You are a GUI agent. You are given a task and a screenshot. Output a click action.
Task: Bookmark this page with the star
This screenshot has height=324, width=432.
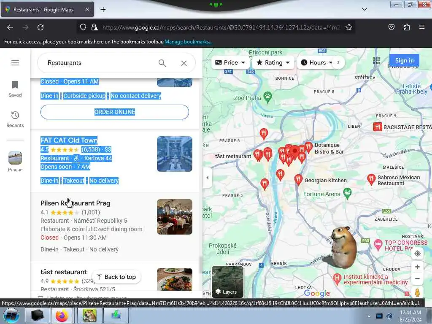(x=349, y=27)
